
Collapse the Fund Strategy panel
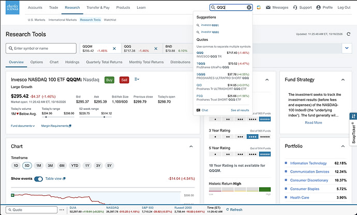343,80
